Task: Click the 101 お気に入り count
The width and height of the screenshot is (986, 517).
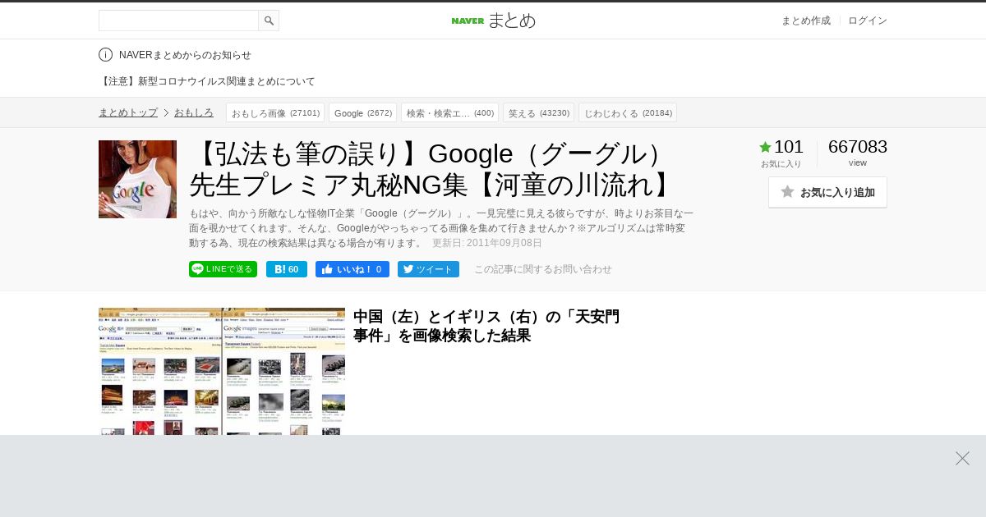Action: pos(789,147)
